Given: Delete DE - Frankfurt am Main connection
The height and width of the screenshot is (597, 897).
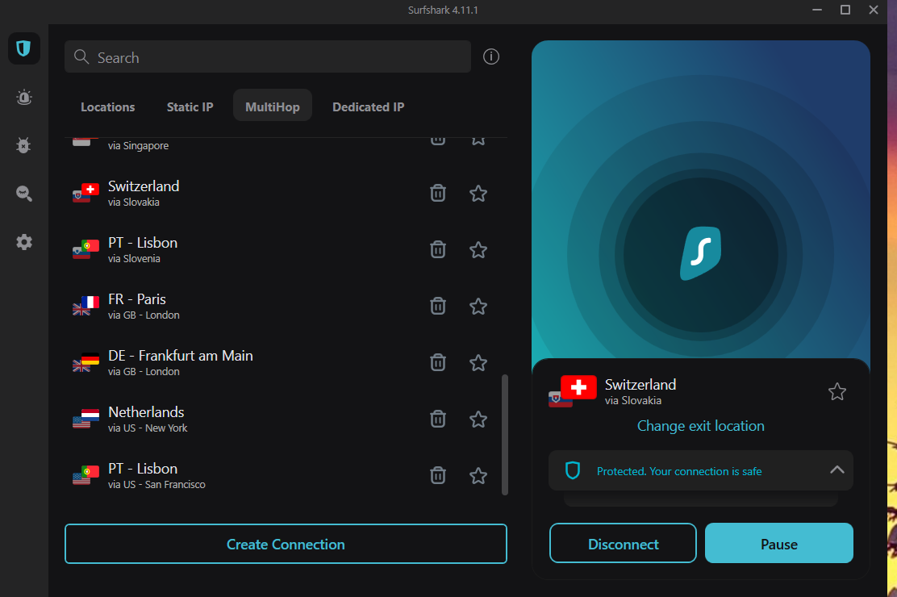Looking at the screenshot, I should tap(438, 363).
